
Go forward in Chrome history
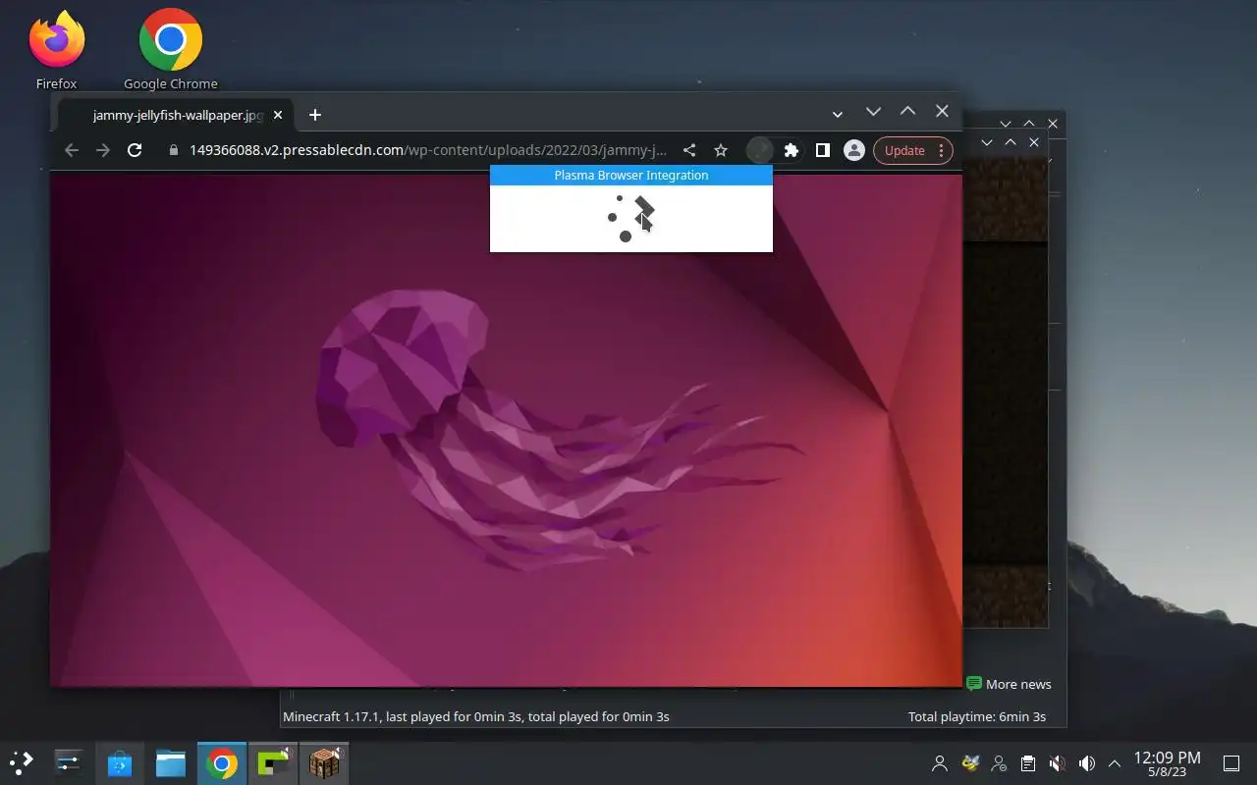tap(102, 150)
